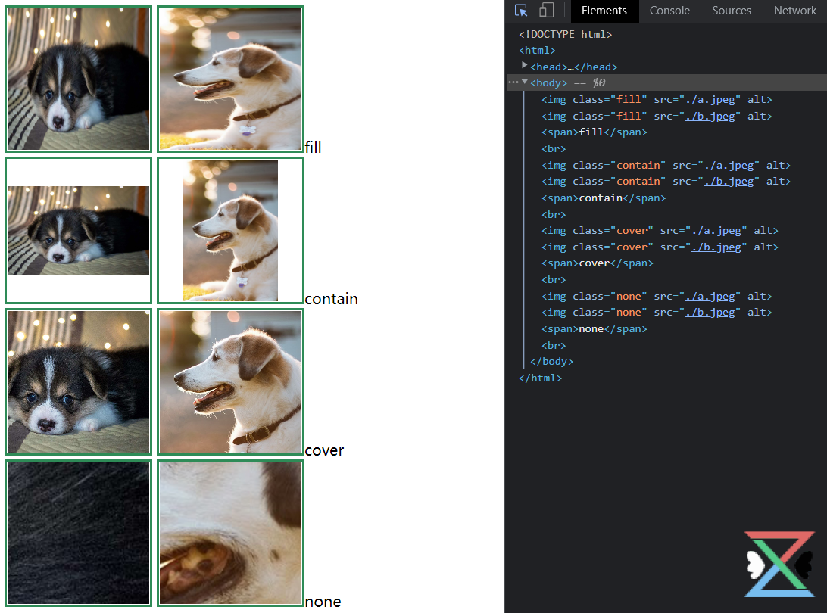Select the <body> node text
Viewport: 827px width, 613px height.
pos(549,82)
